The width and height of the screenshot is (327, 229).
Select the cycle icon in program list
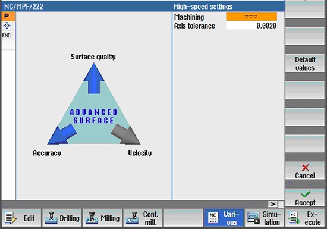[7, 26]
